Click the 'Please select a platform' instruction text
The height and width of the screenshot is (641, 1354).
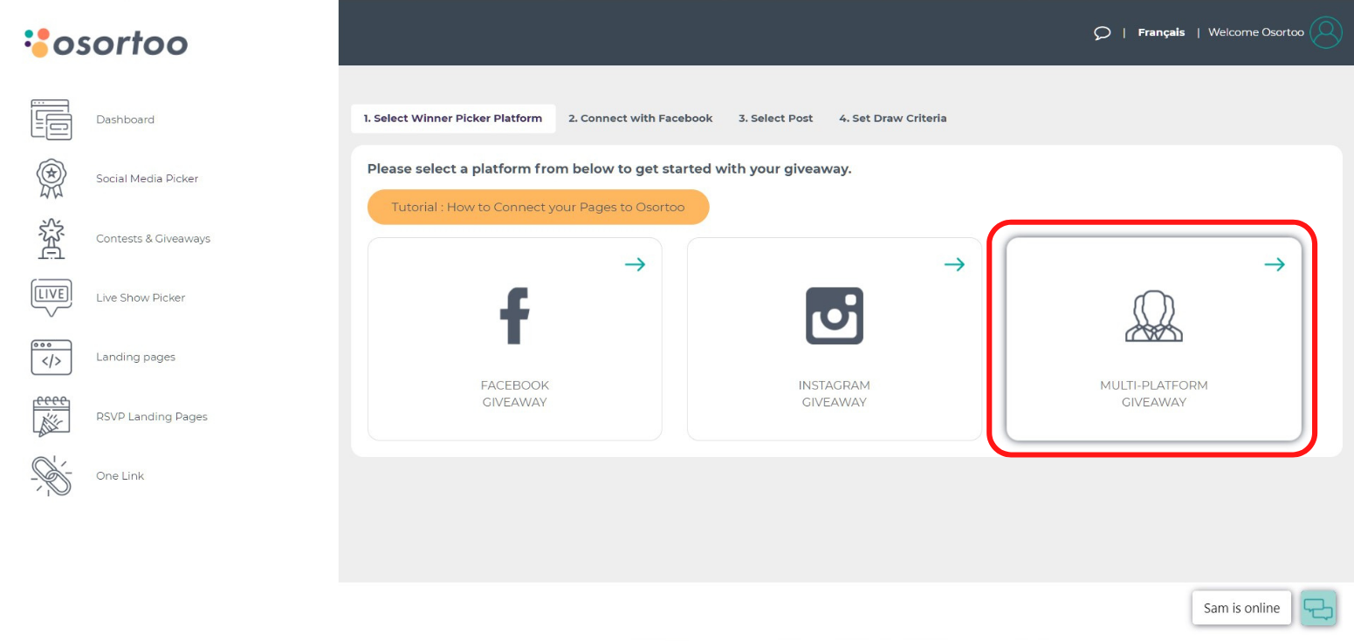[x=609, y=169]
